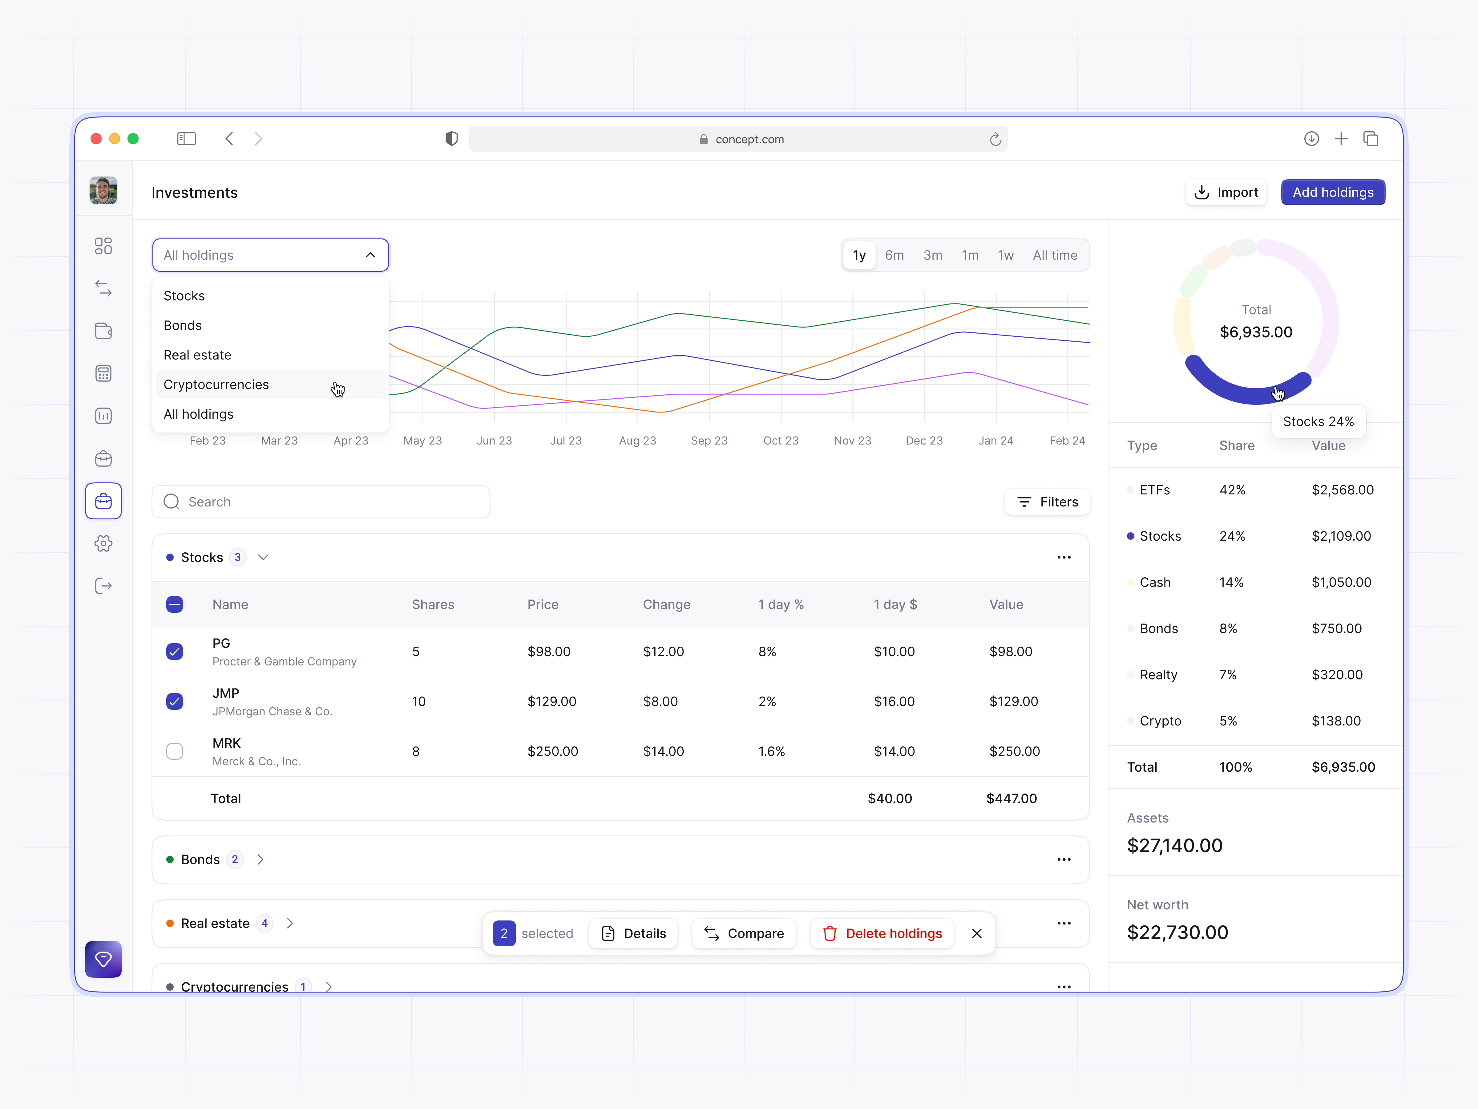Expand the Bonds holdings section

point(260,860)
